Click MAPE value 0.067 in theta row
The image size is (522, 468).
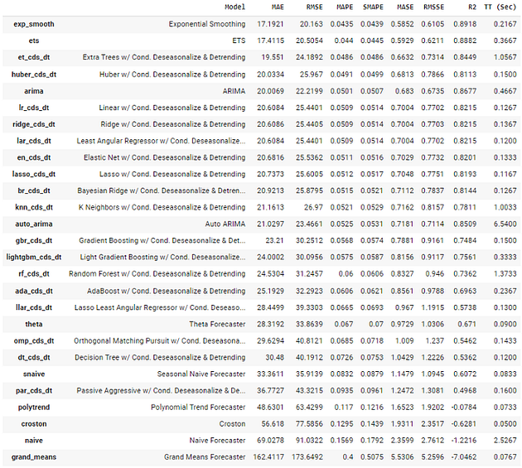point(344,324)
